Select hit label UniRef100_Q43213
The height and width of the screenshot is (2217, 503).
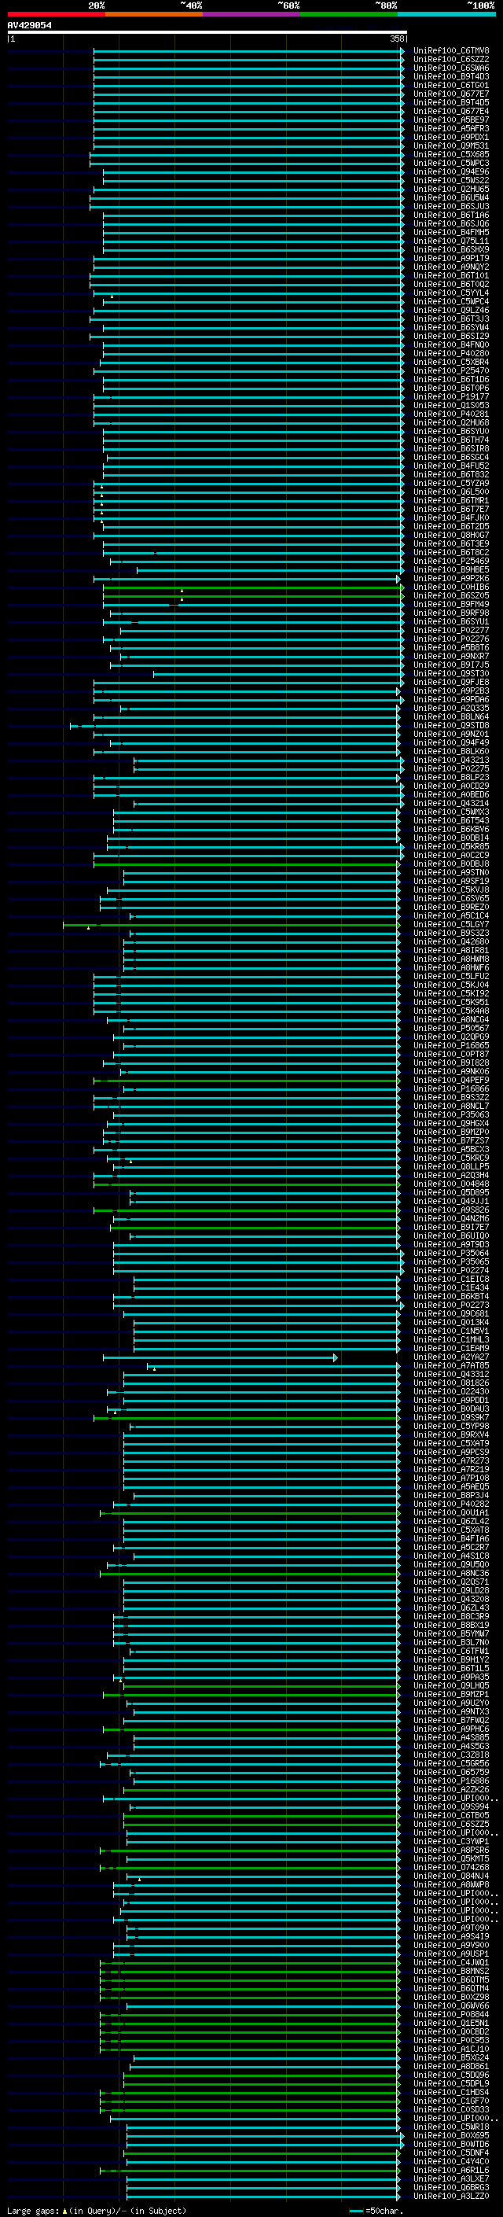point(451,760)
